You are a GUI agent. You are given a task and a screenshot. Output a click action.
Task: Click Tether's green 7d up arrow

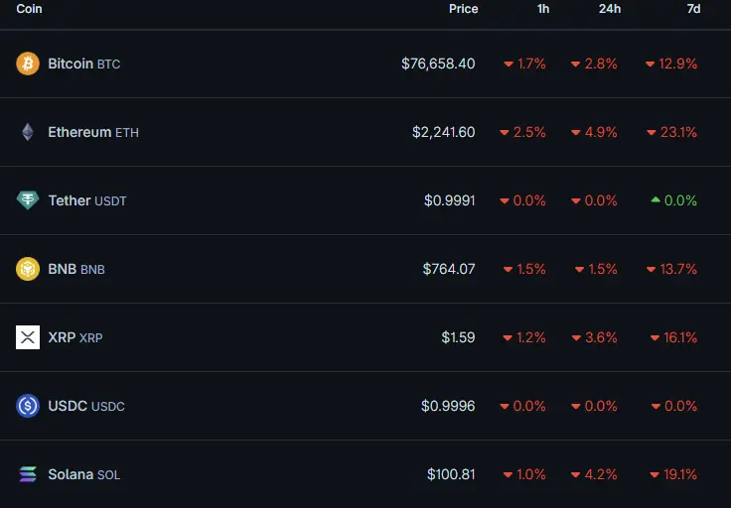656,200
